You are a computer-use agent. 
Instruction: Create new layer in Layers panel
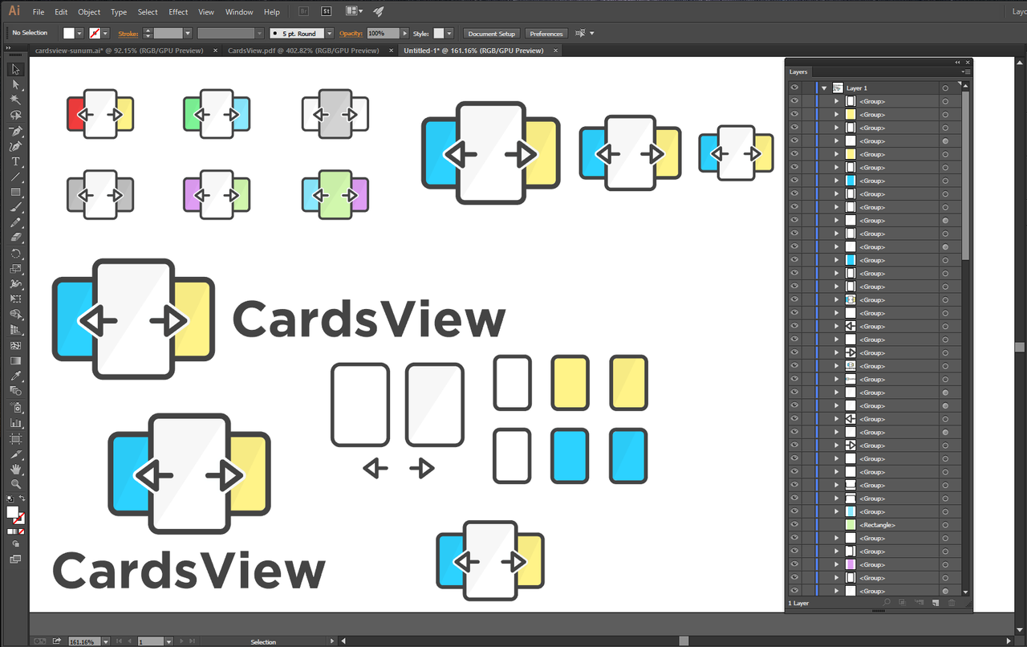(x=936, y=603)
